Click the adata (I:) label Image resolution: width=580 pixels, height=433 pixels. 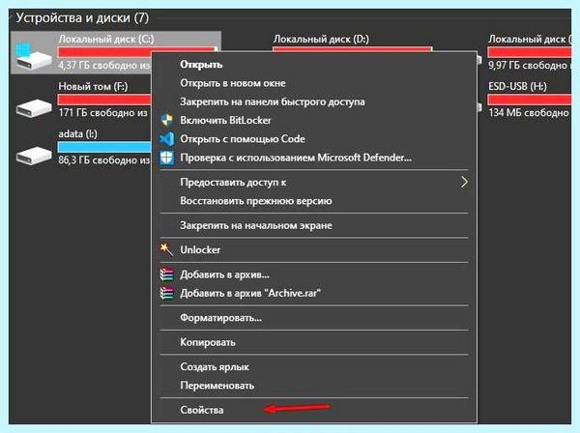coord(77,133)
